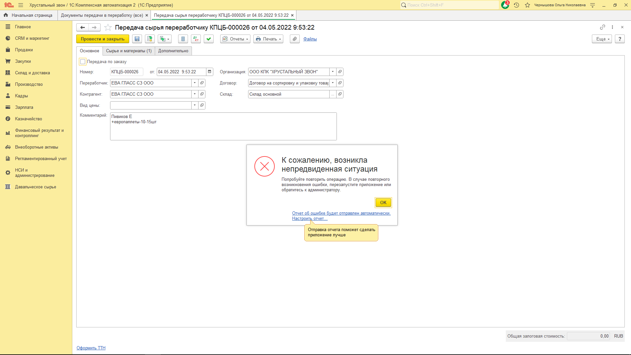Click the global search field
This screenshot has height=355, width=631.
[x=449, y=5]
